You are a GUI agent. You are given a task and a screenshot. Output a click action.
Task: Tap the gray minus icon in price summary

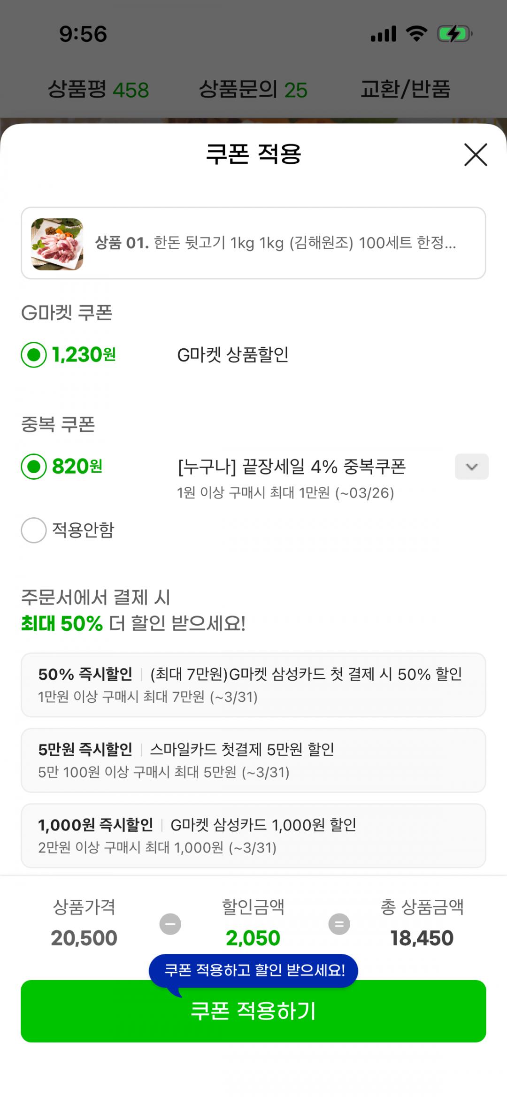pyautogui.click(x=170, y=924)
